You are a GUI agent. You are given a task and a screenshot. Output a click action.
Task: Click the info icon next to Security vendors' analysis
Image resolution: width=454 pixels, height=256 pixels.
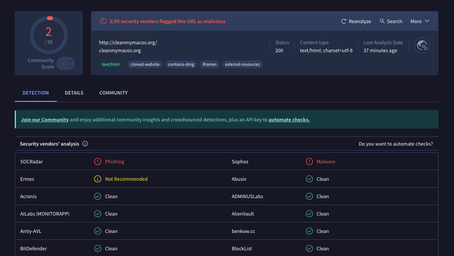pos(85,144)
